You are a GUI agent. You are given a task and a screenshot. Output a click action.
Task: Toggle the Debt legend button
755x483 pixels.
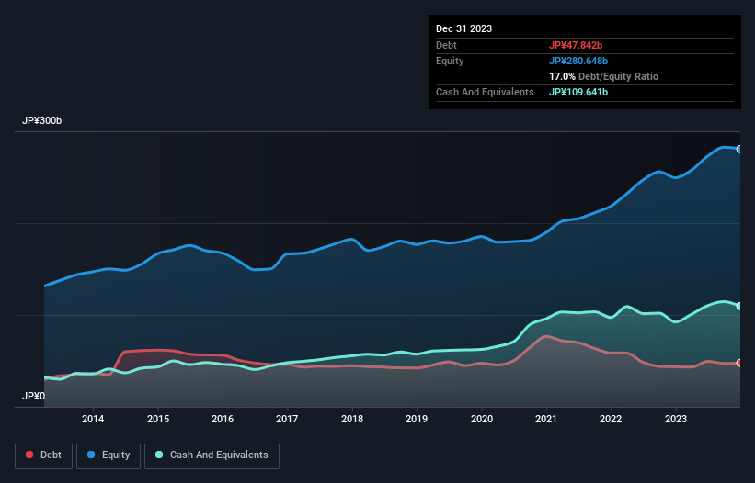tap(44, 455)
